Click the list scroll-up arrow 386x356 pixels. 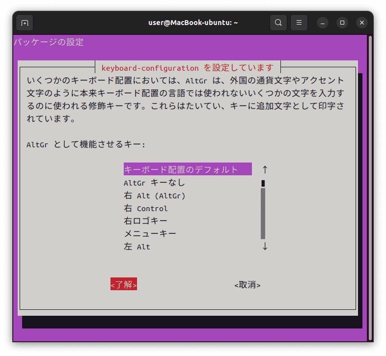tap(265, 169)
